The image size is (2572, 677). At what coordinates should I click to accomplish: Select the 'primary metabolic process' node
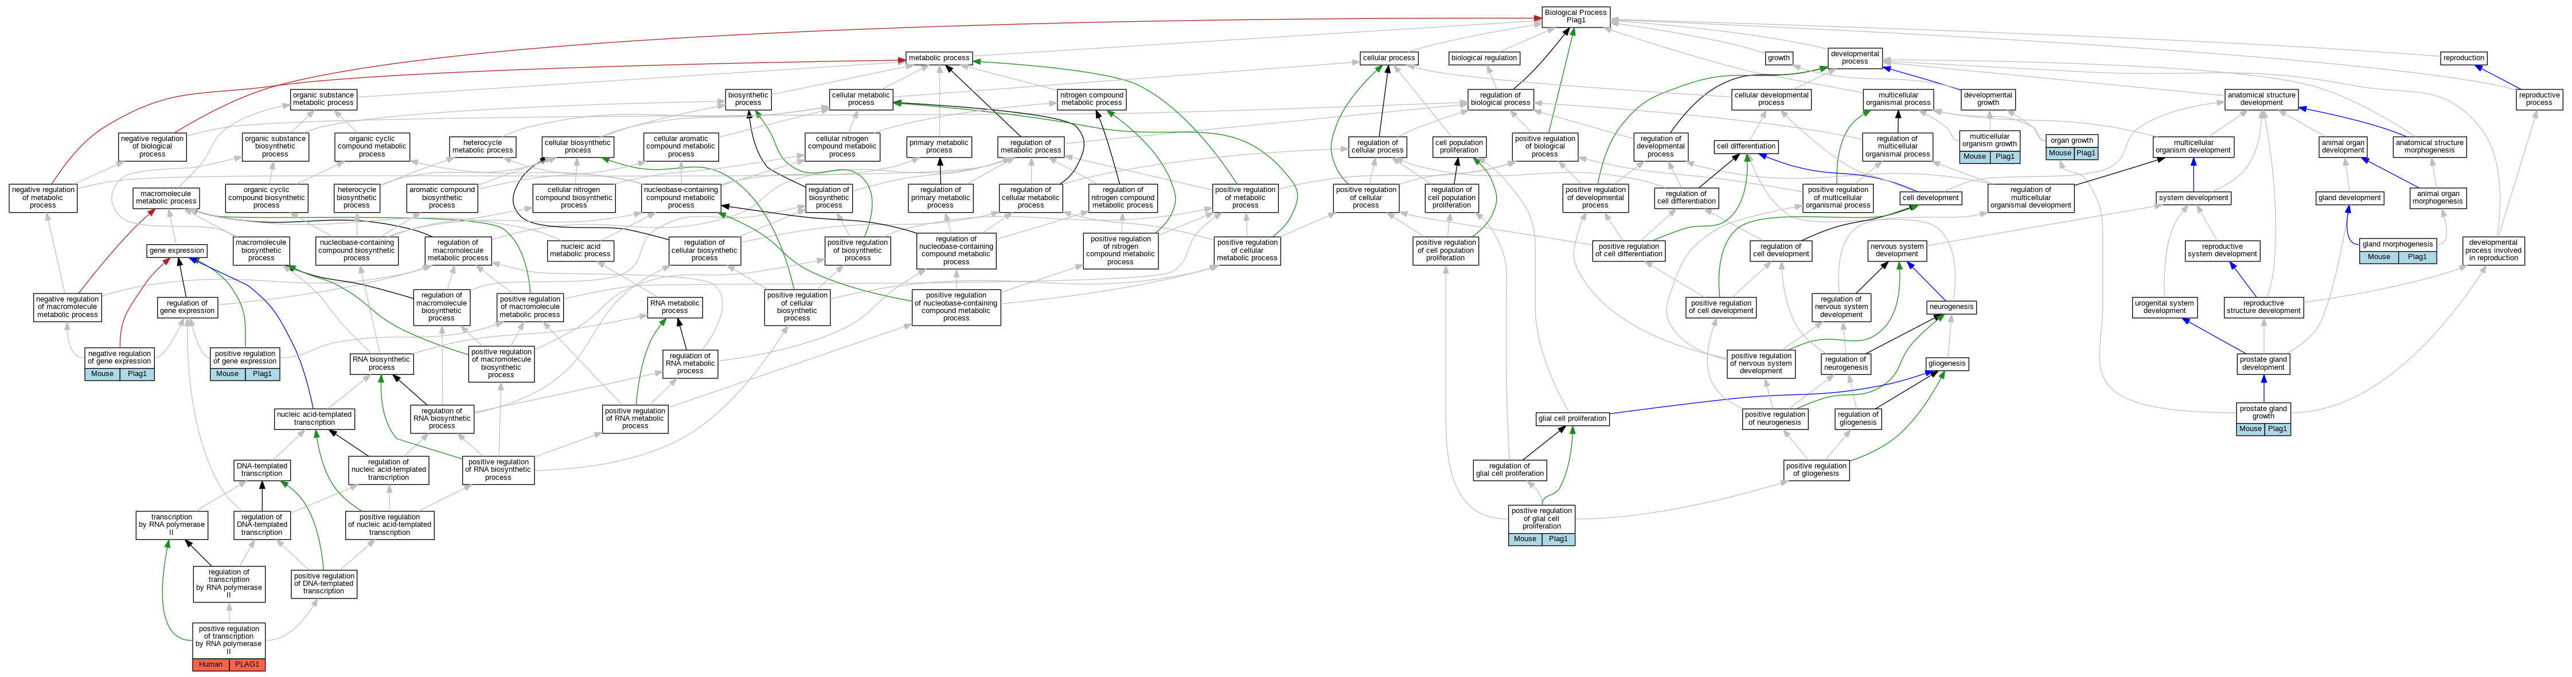pyautogui.click(x=939, y=147)
